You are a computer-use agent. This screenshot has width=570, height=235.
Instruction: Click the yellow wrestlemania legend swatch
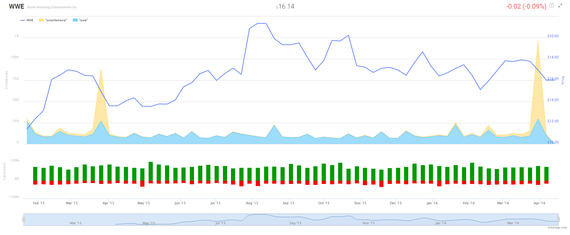41,20
